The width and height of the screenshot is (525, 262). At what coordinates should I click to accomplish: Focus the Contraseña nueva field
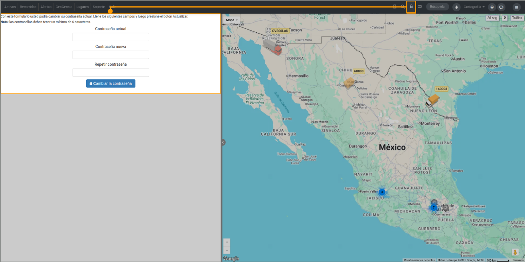coord(111,55)
